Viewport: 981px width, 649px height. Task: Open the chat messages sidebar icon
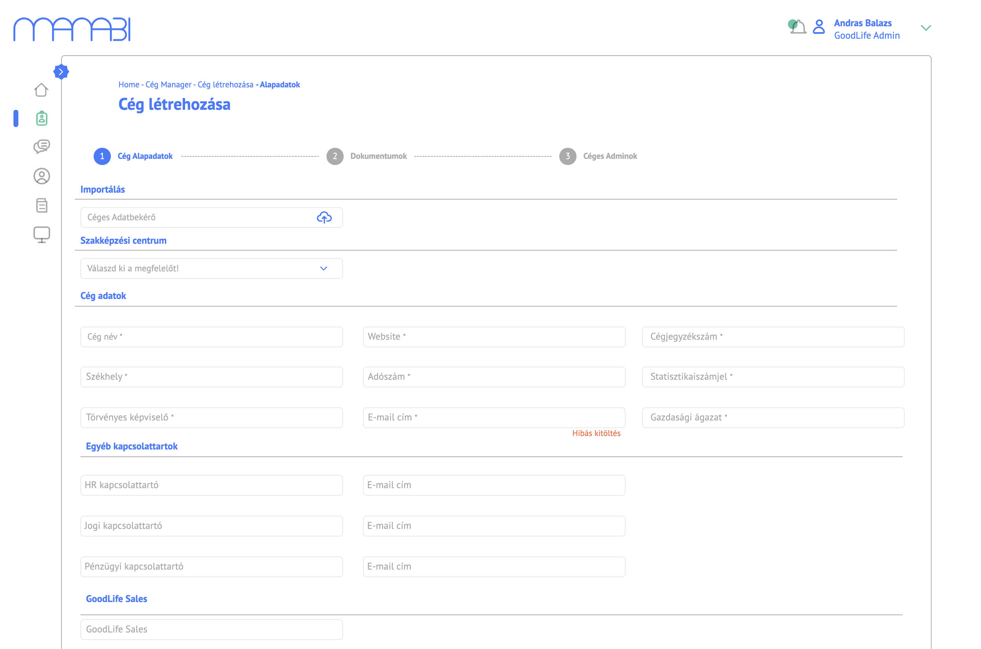42,147
